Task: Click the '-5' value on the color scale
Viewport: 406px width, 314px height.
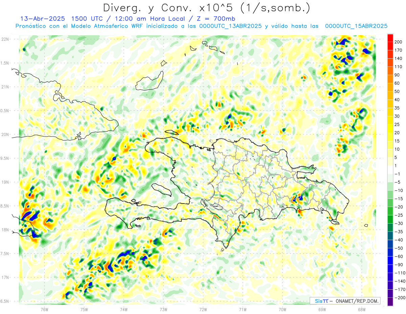Action: 397,182
